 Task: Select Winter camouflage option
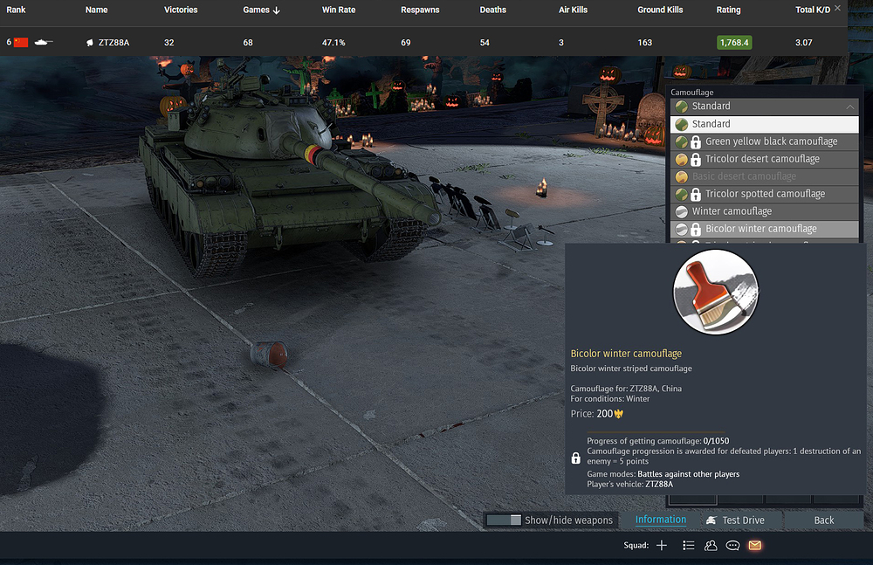765,211
